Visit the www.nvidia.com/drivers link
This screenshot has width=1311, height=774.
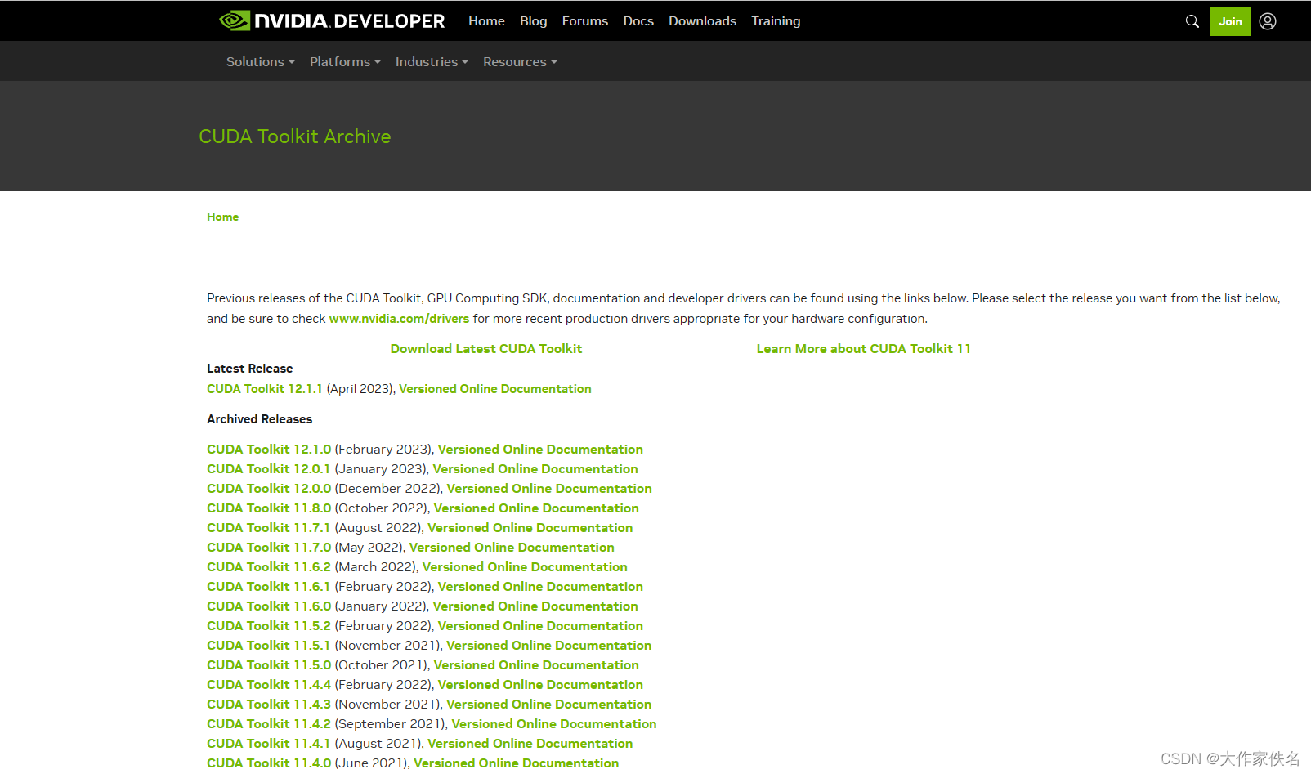[399, 319]
